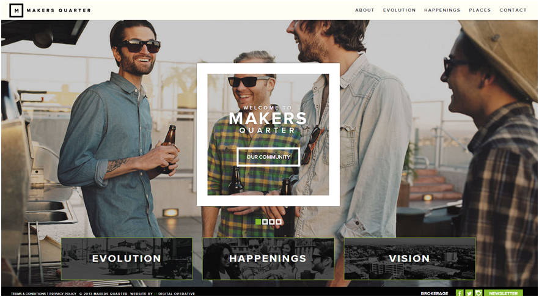Click the Our Community button
The height and width of the screenshot is (297, 539).
(x=268, y=157)
